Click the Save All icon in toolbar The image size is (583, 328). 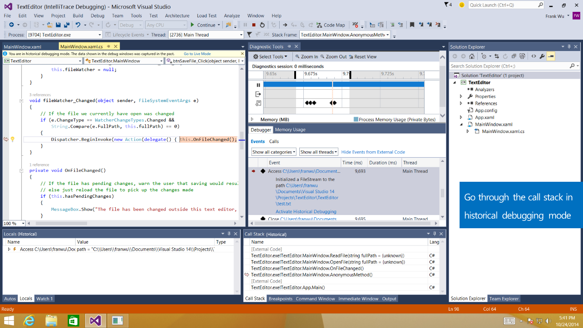point(67,25)
